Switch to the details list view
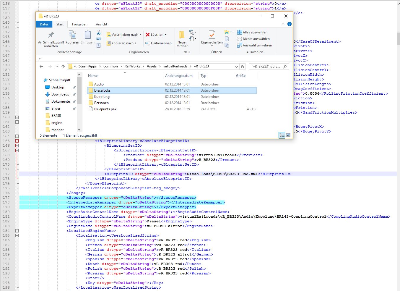 pyautogui.click(x=282, y=135)
